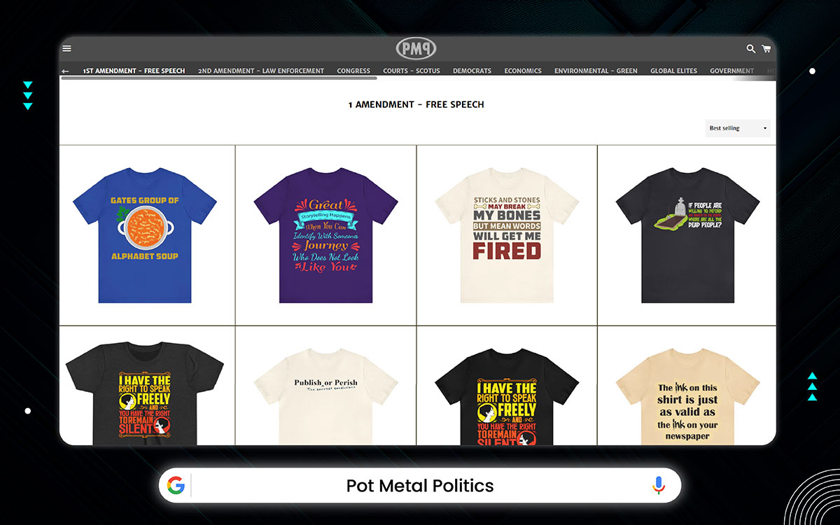This screenshot has height=525, width=840.
Task: Open the Dead People tombstone shirt
Action: click(x=687, y=235)
